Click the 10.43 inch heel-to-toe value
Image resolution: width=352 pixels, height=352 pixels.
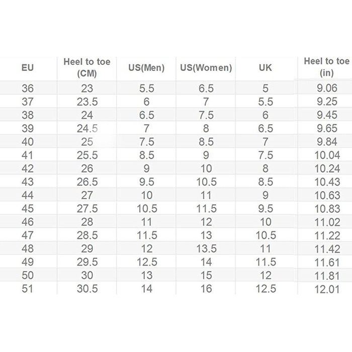[x=326, y=182]
